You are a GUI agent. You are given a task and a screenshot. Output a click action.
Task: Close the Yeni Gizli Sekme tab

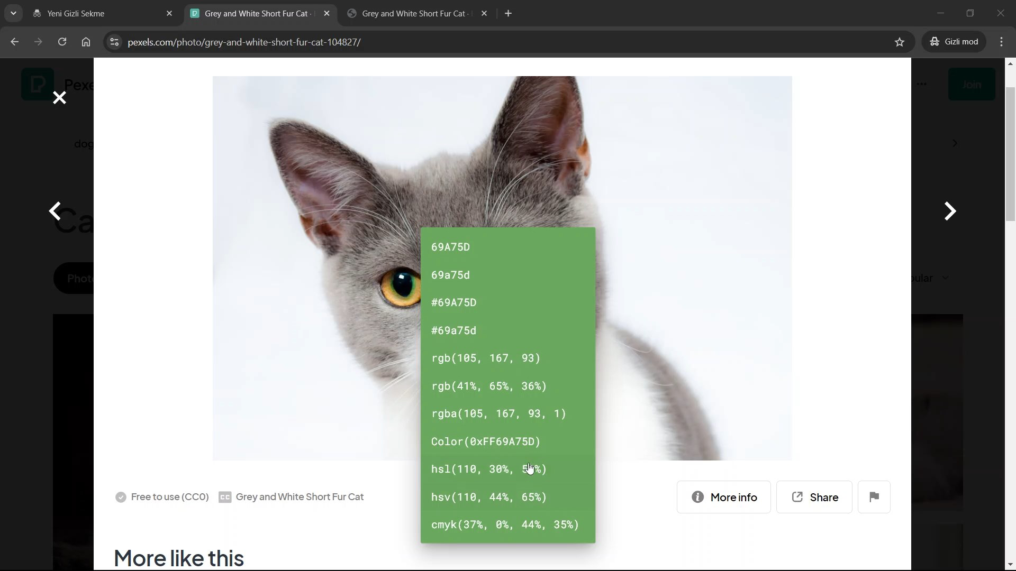[x=169, y=14]
